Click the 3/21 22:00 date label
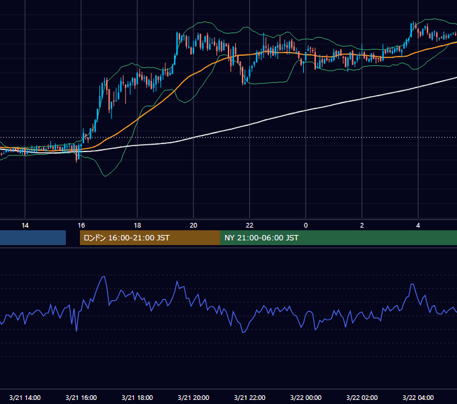This screenshot has width=457, height=404. tap(249, 397)
